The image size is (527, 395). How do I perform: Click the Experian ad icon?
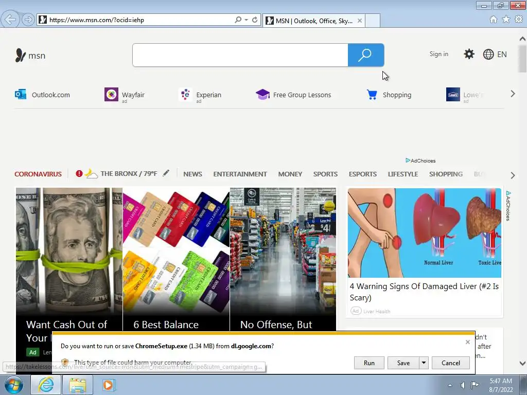(185, 95)
